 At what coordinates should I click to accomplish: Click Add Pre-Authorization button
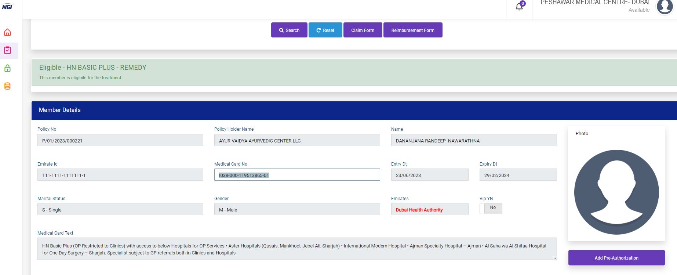(x=616, y=258)
